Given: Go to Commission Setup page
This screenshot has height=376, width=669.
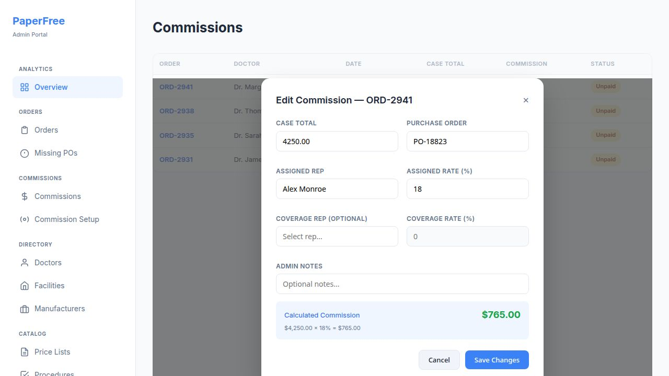Looking at the screenshot, I should [x=66, y=219].
